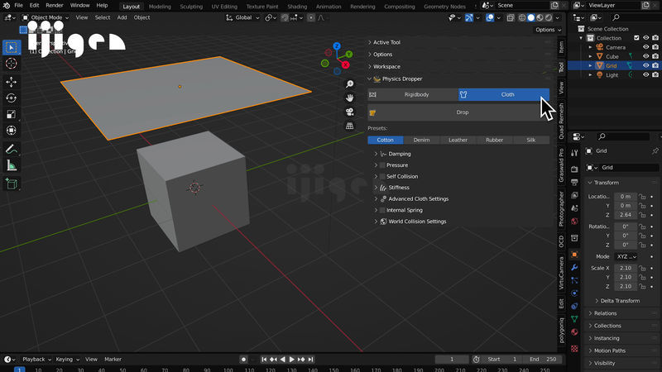Play the timeline animation
Screen dimensions: 662x372
click(x=291, y=360)
